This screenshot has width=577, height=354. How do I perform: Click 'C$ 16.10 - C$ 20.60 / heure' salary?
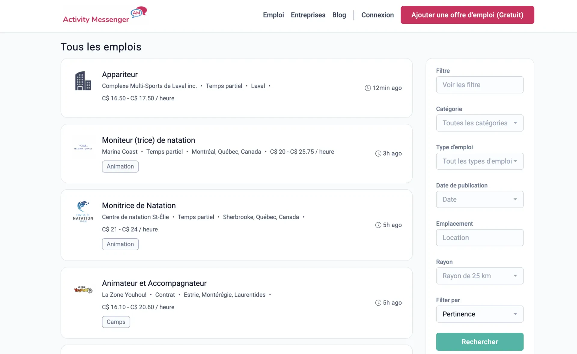(x=138, y=307)
